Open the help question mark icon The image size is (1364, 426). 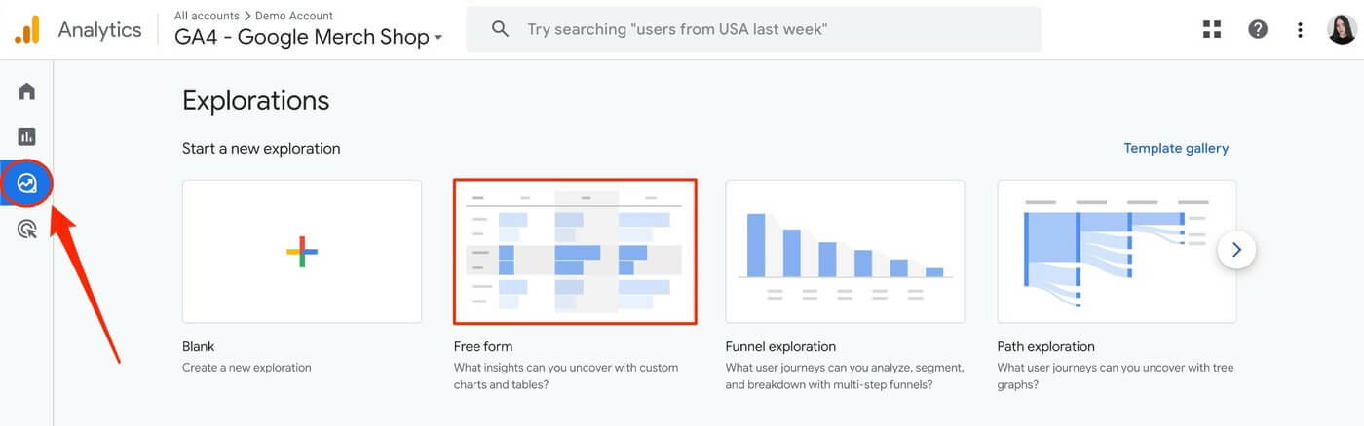(1258, 29)
